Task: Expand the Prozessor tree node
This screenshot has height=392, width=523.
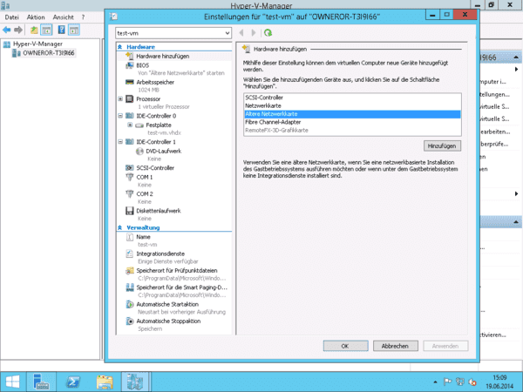Action: tap(120, 99)
